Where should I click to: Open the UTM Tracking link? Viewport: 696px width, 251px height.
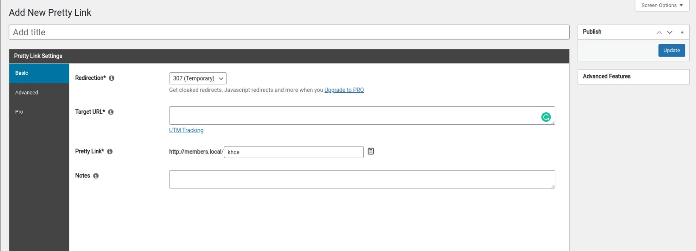point(186,130)
